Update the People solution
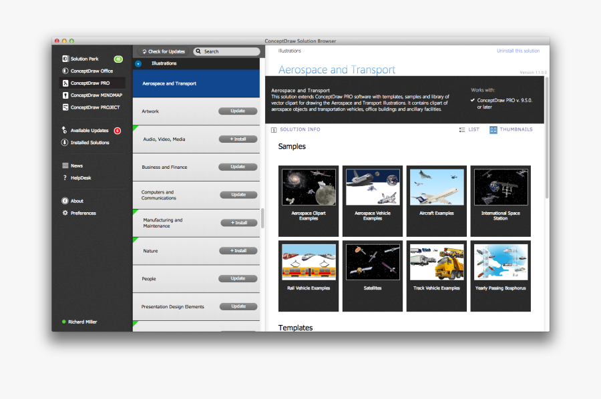The image size is (601, 399). click(x=238, y=279)
